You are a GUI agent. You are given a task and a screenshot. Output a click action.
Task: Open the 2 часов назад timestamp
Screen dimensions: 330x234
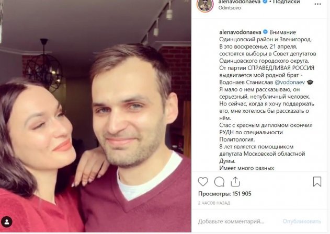(214, 203)
